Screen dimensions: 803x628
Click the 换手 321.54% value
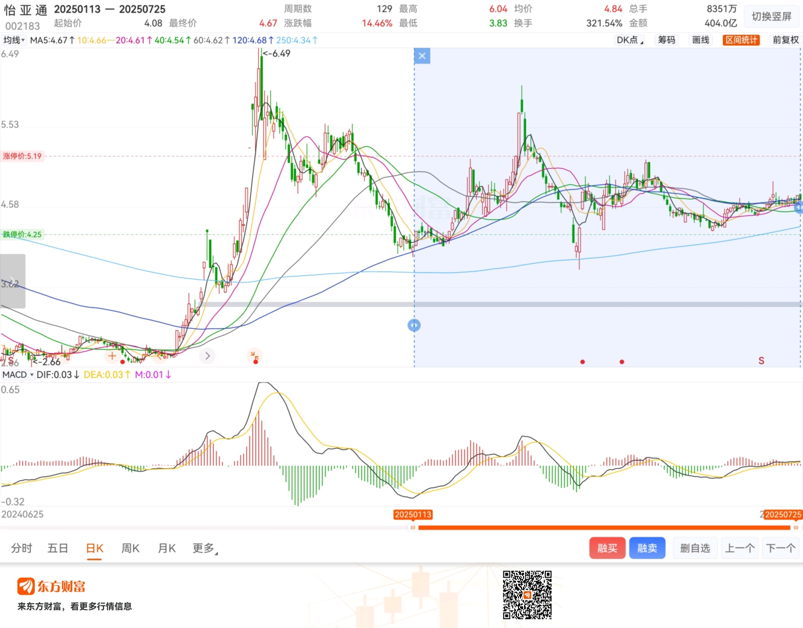click(x=604, y=23)
